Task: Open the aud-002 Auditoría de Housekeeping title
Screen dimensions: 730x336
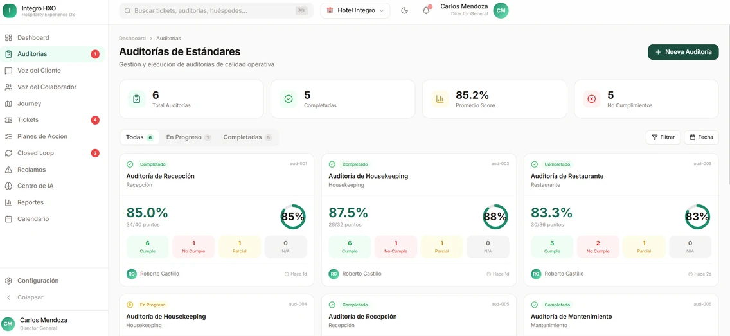Action: (x=368, y=177)
